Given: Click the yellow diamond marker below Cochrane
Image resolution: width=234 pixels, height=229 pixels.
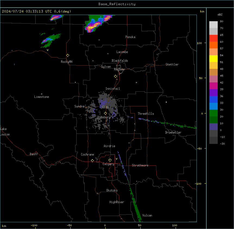Looking at the screenshot, I should [92, 160].
